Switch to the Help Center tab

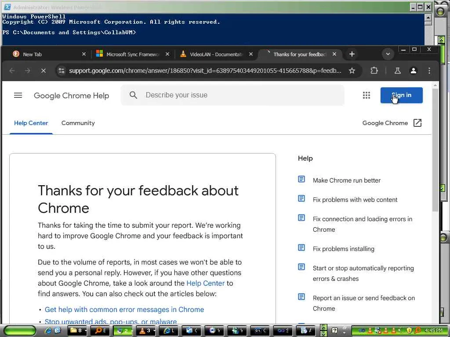pos(31,123)
